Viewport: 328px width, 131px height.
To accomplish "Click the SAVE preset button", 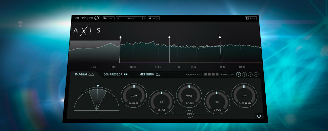I will tap(154, 18).
